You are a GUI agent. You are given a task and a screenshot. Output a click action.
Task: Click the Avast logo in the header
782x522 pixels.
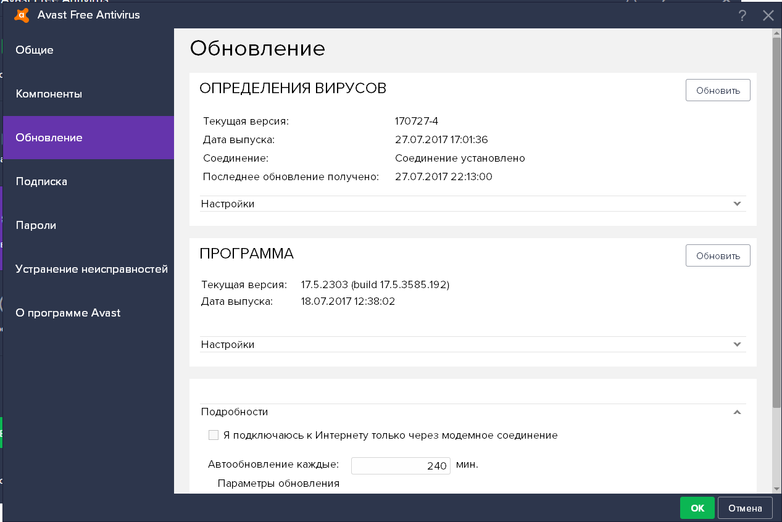20,15
